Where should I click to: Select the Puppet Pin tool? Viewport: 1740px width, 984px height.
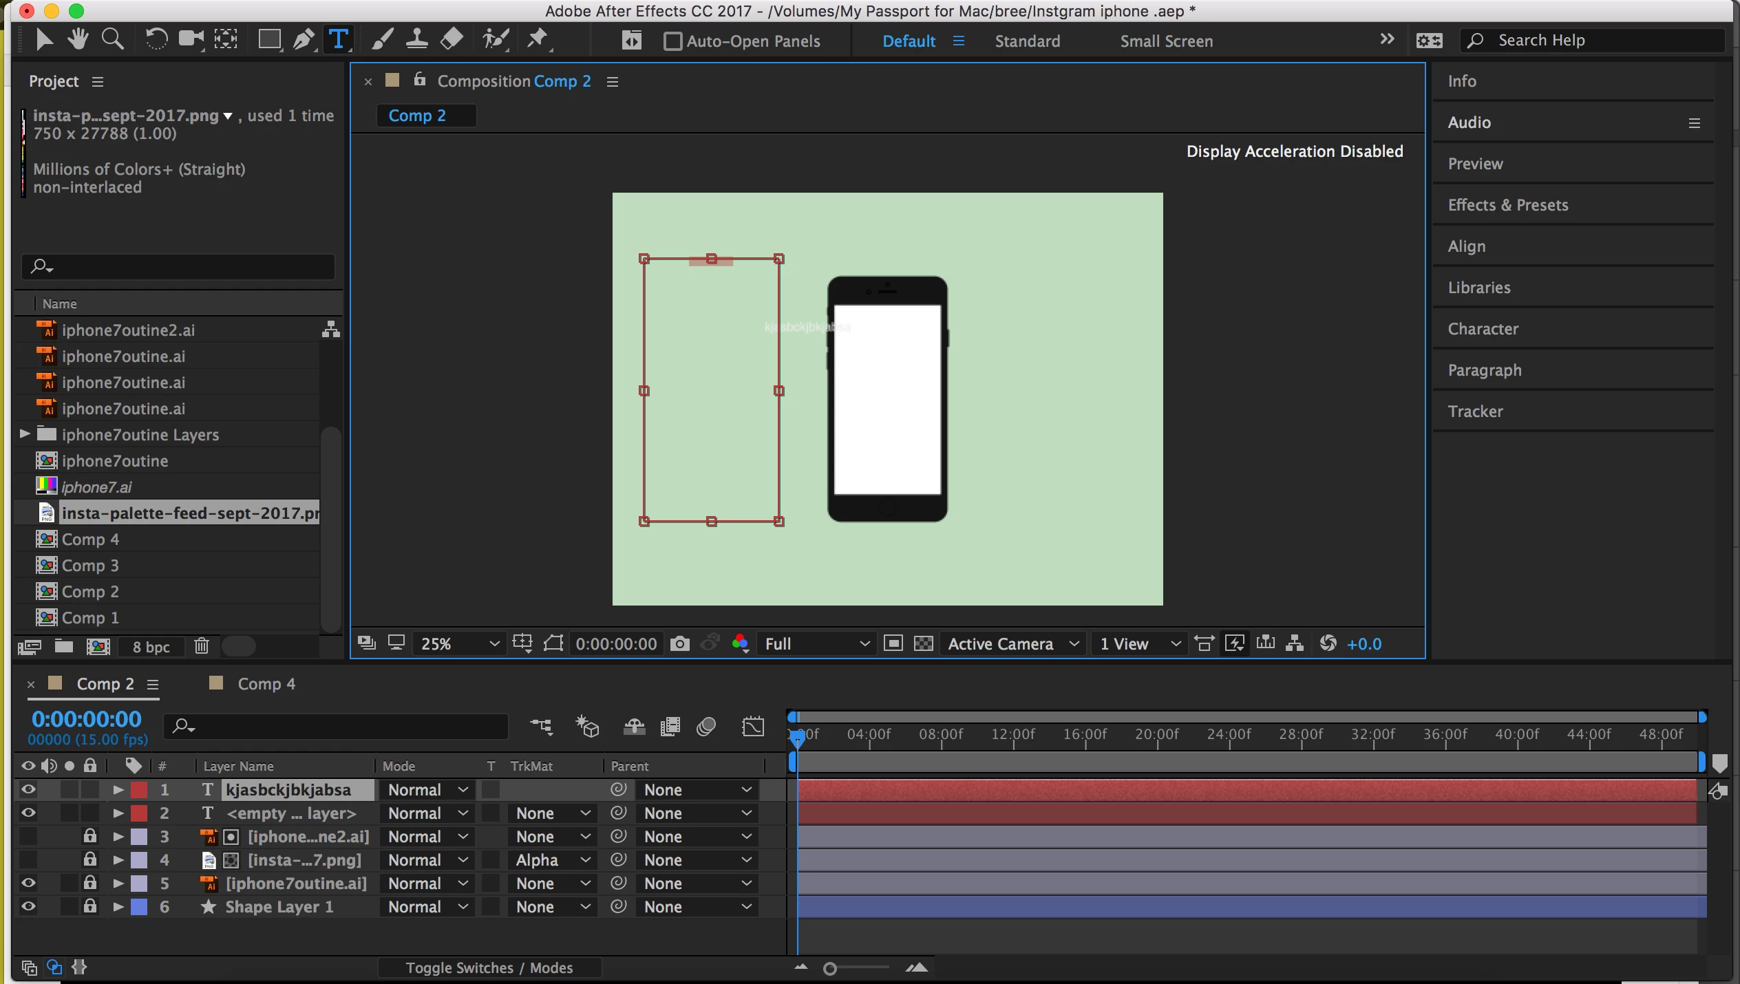click(538, 39)
